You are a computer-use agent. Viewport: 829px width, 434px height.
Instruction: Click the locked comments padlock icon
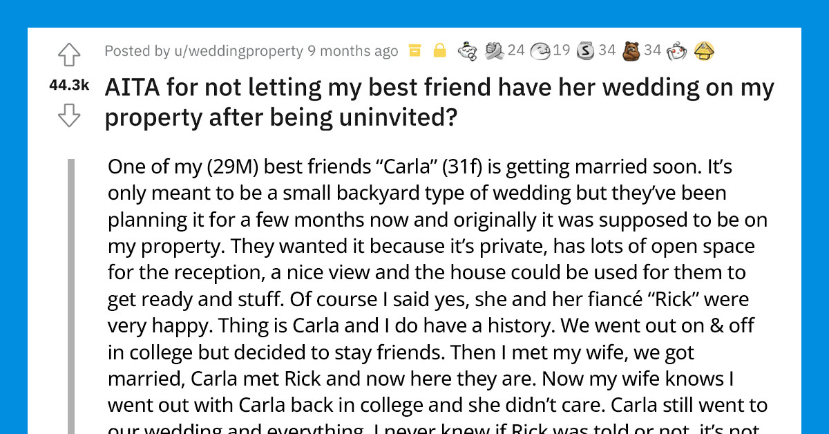pyautogui.click(x=439, y=50)
